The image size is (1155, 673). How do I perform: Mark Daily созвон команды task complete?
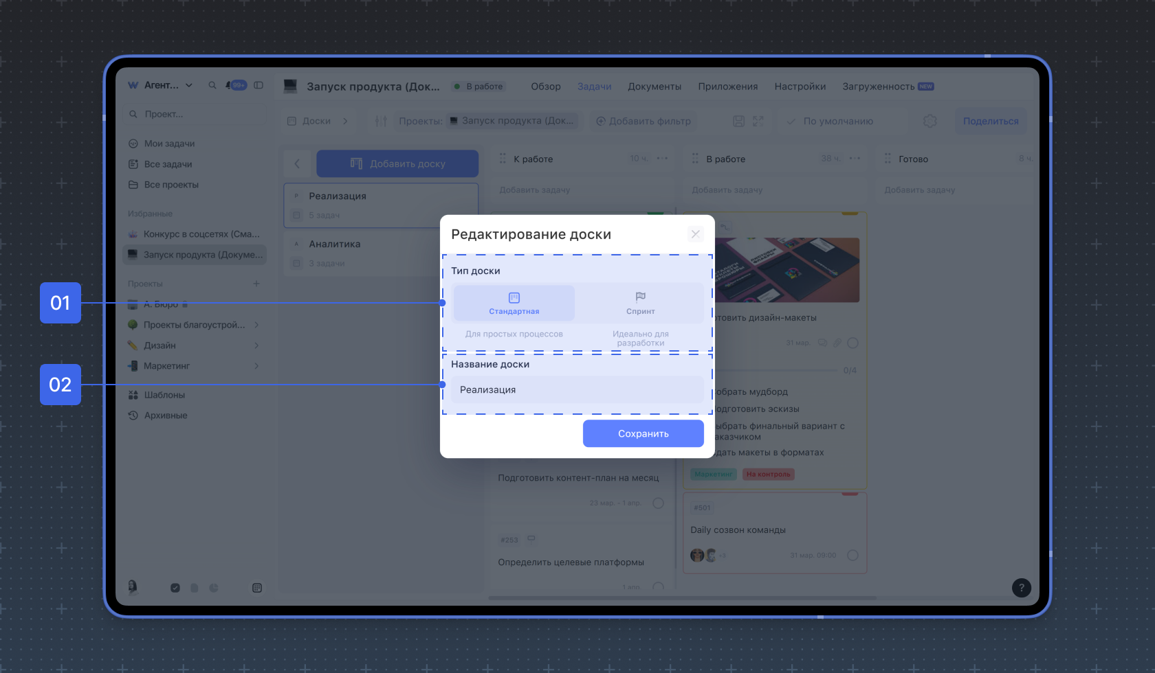pos(852,555)
